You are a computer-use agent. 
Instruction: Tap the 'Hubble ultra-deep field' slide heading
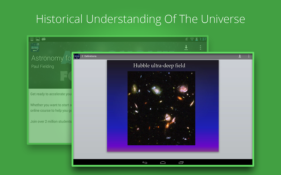pos(159,65)
